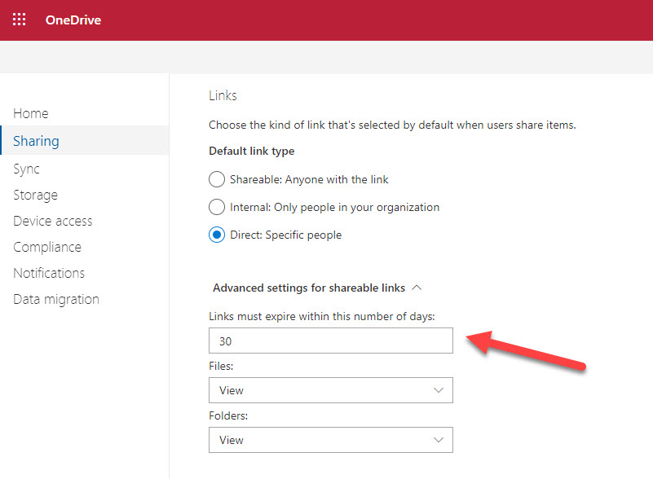Screen dimensions: 653x479
Task: Navigate to Storage in left menu
Action: point(35,195)
